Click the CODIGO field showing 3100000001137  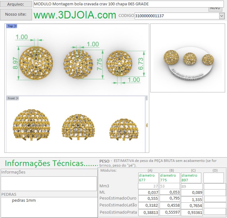[x=176, y=16]
